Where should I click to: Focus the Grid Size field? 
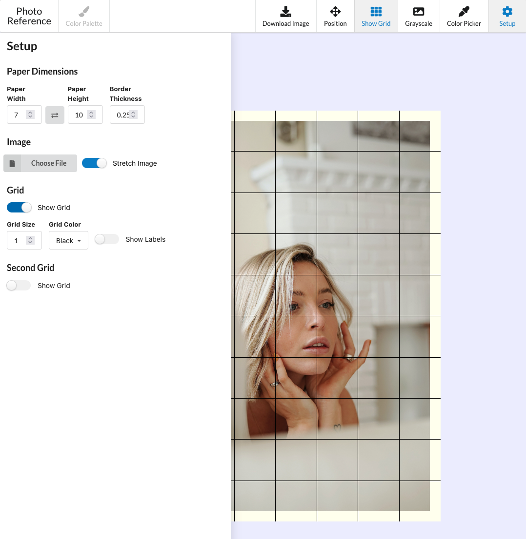click(x=24, y=240)
